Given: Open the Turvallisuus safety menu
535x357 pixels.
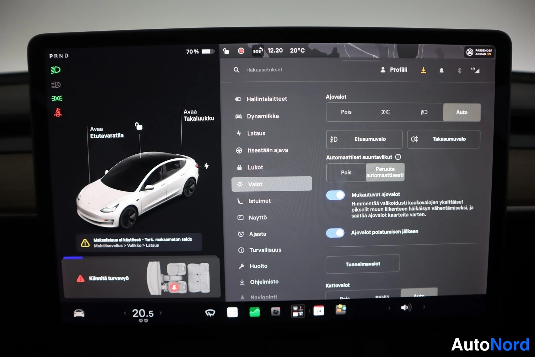Looking at the screenshot, I should click(x=260, y=250).
